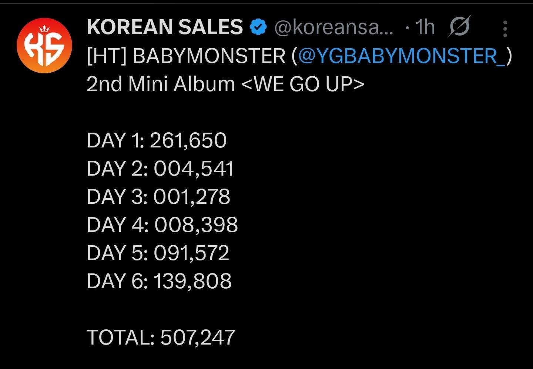Screen dimensions: 533x369
Task: Click the 507,247 total sales figure
Action: tap(198, 338)
